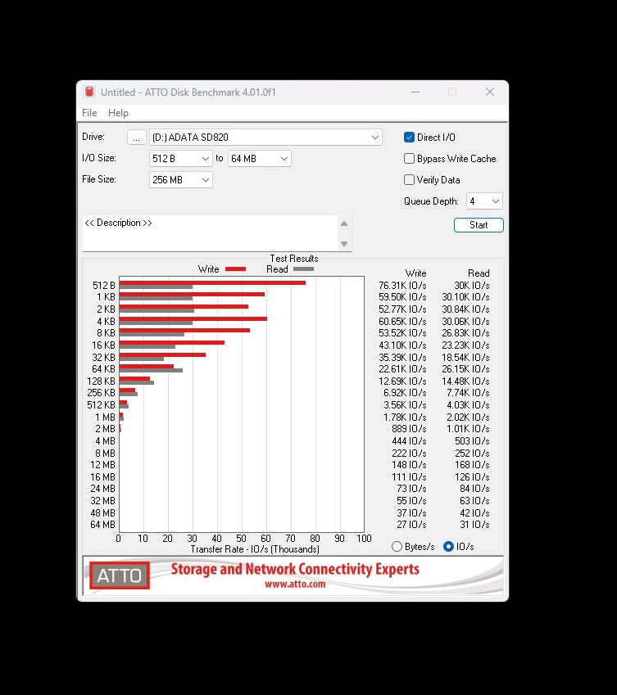
Task: Click the ATTO logo in banner
Action: [x=120, y=575]
